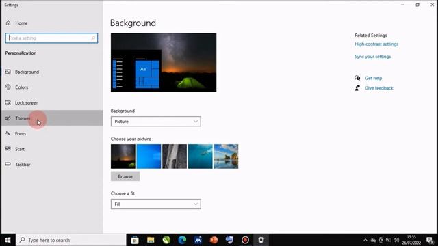Click the Home house icon in the sidebar
Viewport: 438px width, 246px height.
[8, 23]
